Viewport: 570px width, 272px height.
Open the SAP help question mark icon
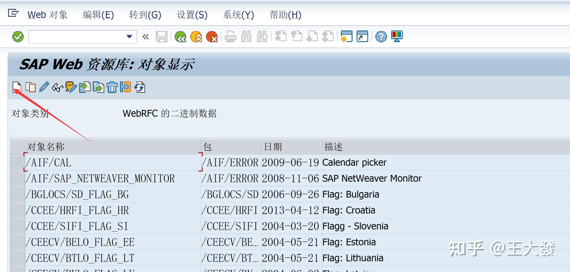(x=380, y=37)
